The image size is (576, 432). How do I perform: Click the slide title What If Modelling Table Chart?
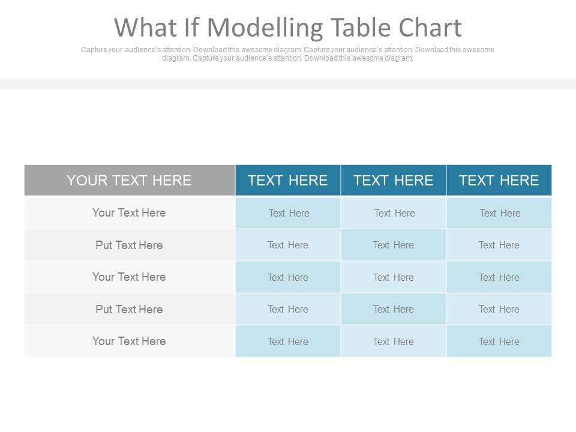[x=288, y=28]
